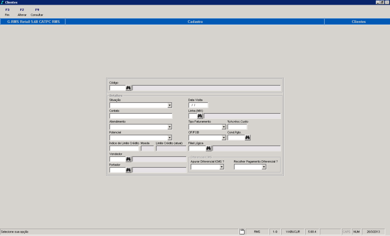Click the 26/3/2013 date in status bar
The image size is (390, 236).
373,232
